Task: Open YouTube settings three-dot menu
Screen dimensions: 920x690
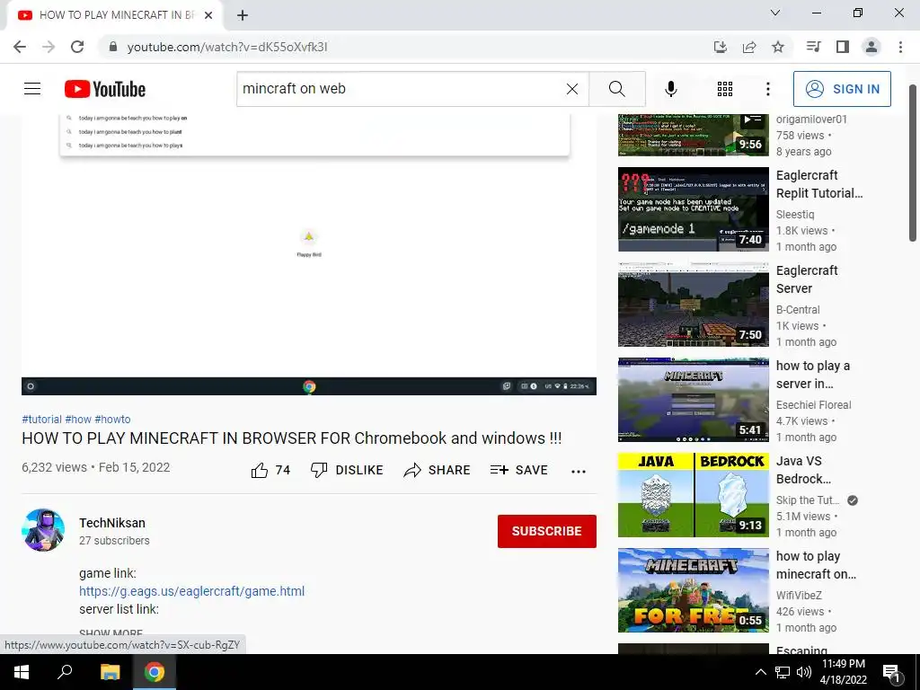Action: pyautogui.click(x=767, y=89)
